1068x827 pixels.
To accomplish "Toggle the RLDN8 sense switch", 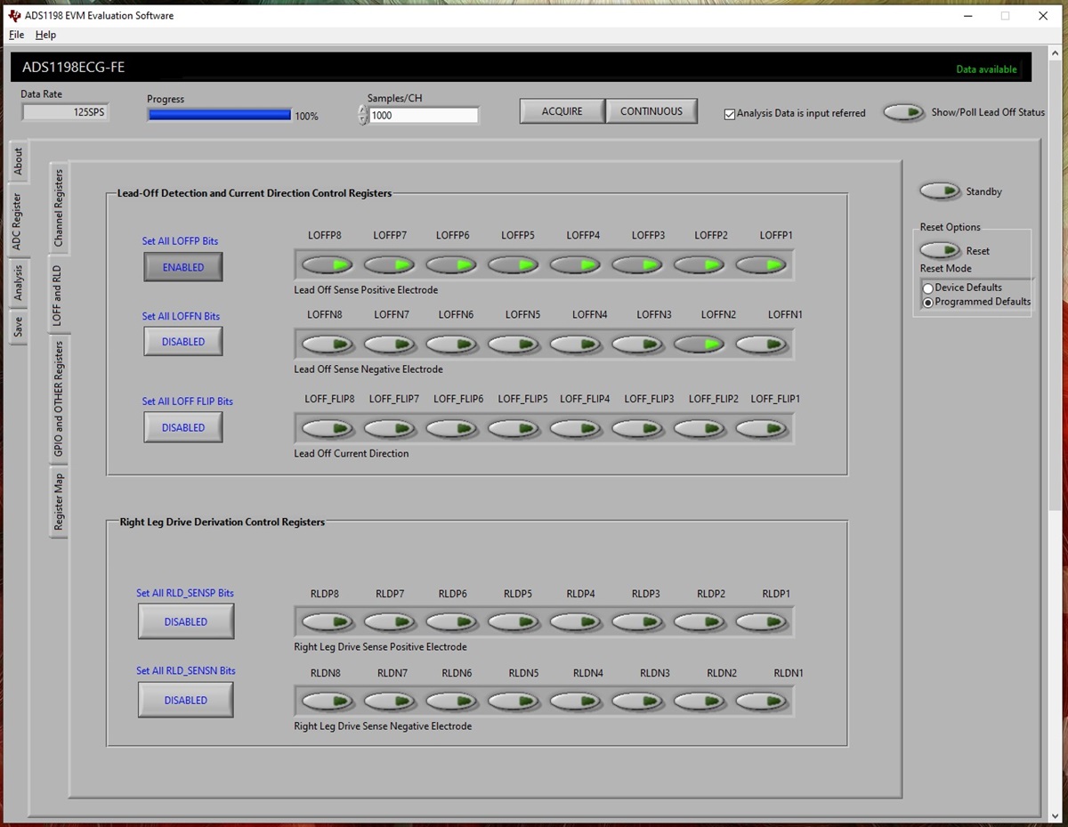I will [x=328, y=701].
